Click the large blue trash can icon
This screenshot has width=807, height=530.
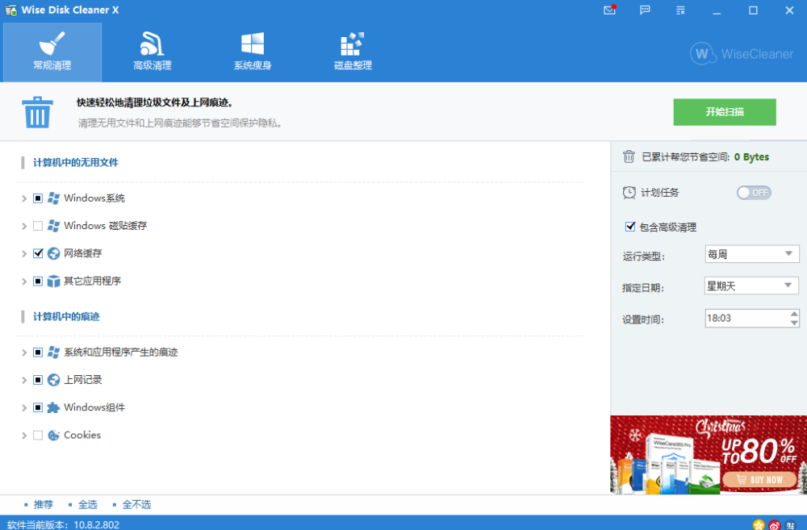pyautogui.click(x=37, y=111)
